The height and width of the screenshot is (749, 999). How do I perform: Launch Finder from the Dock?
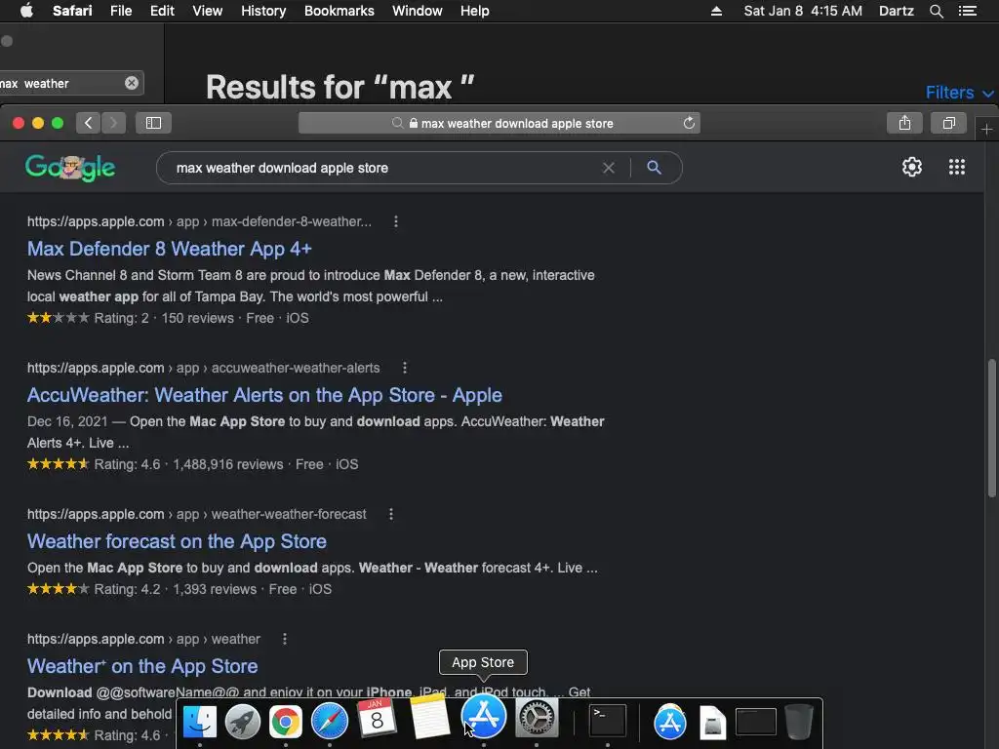tap(199, 722)
